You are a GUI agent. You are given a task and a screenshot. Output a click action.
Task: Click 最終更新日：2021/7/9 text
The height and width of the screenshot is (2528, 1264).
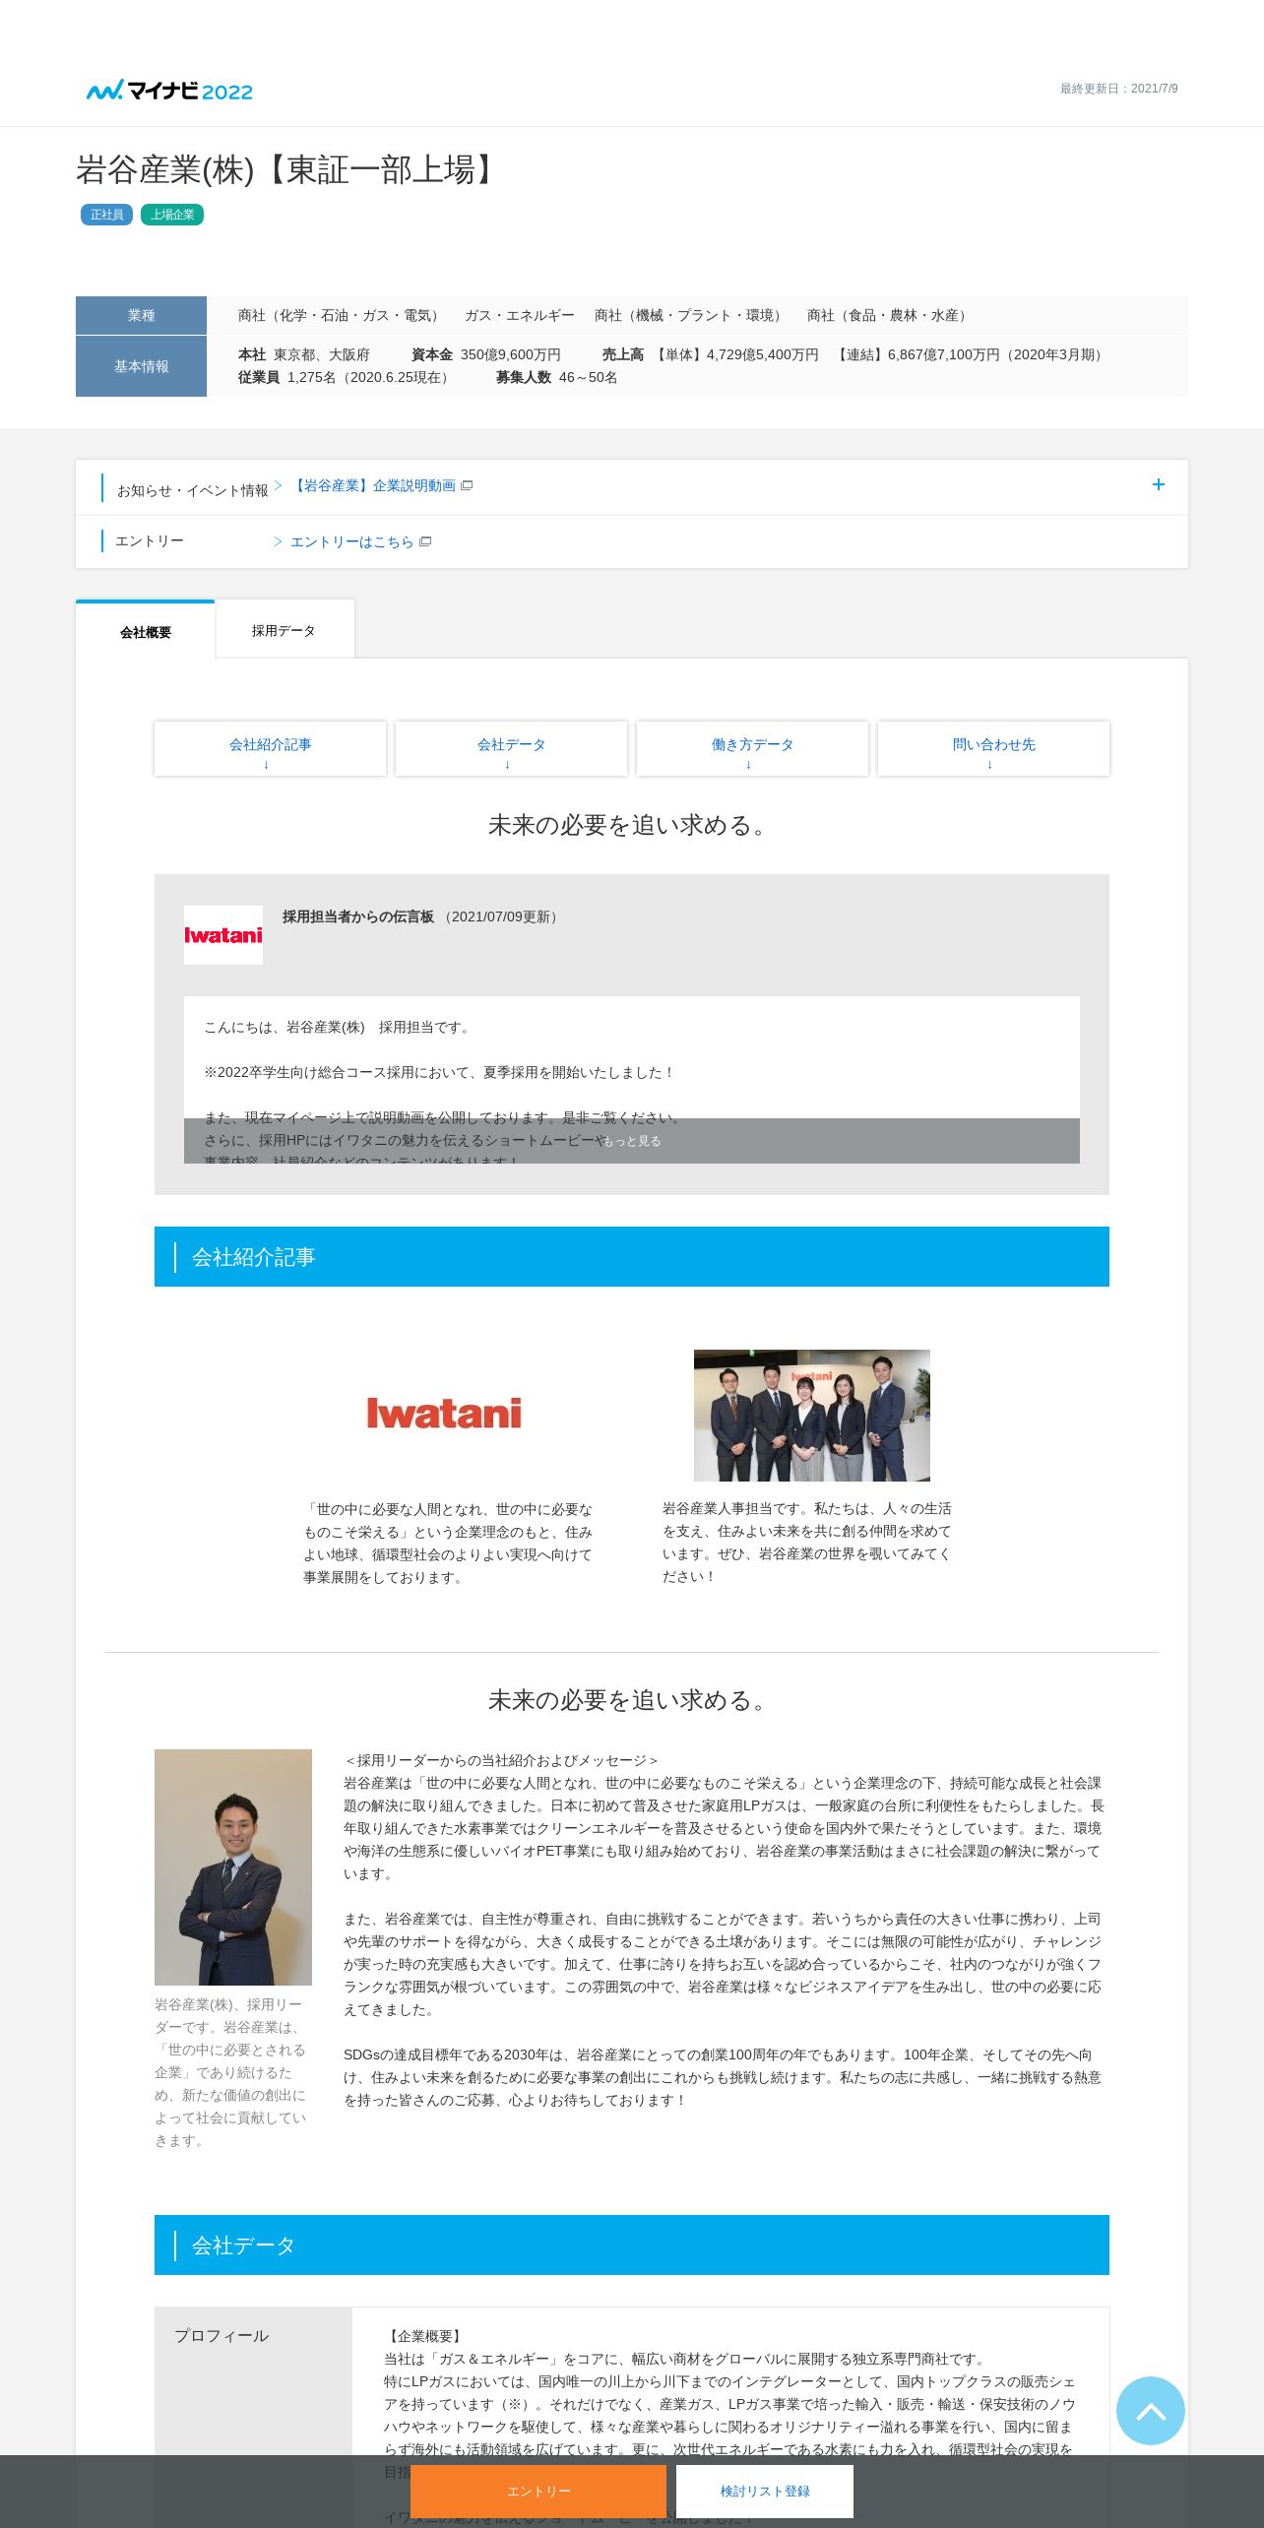tap(1118, 89)
